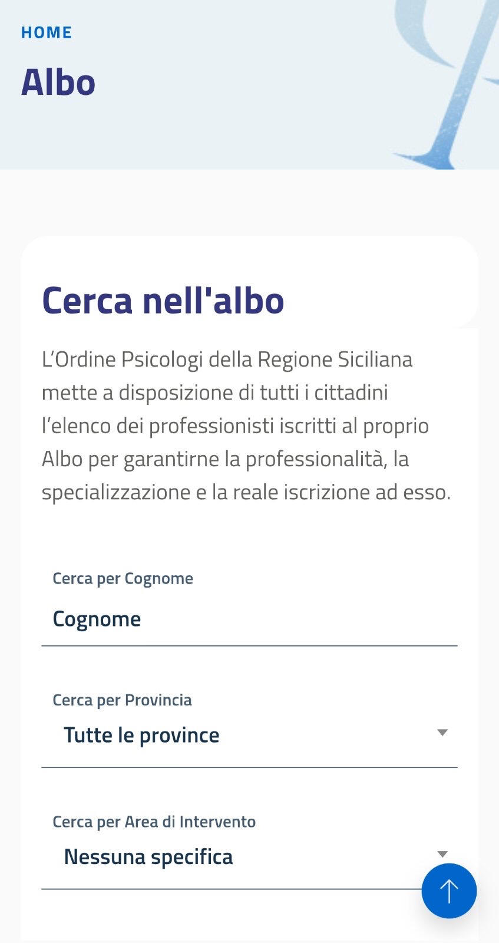The width and height of the screenshot is (499, 943).
Task: Click the line 'specializzazione e la reale iscrizione ad esso'
Action: 246,492
